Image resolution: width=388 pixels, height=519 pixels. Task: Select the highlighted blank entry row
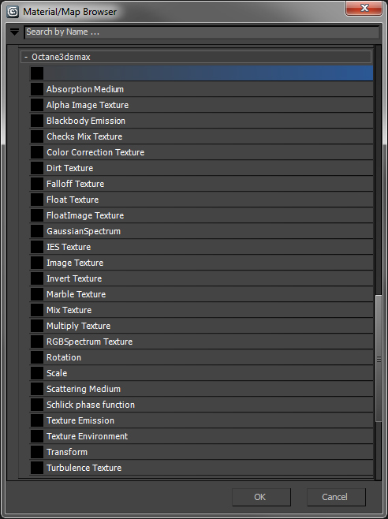click(x=201, y=73)
